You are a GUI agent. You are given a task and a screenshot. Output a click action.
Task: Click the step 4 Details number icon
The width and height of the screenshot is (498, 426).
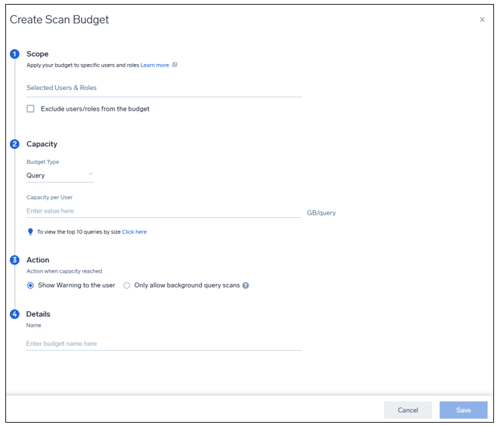(15, 314)
